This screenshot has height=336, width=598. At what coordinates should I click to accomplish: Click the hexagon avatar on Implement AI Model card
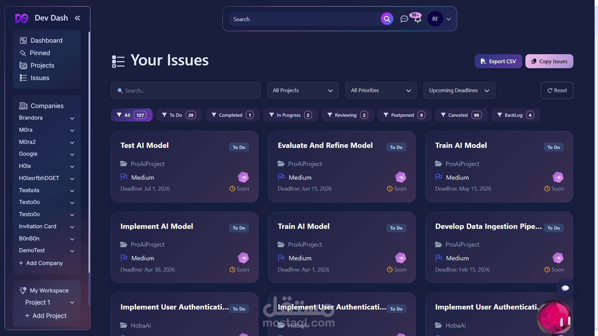pyautogui.click(x=243, y=258)
